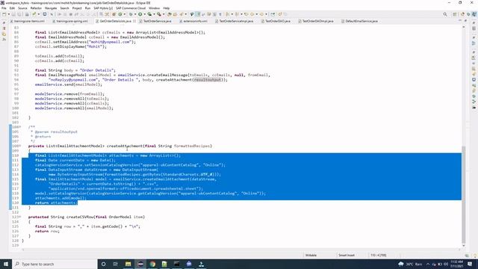This screenshot has width=478, height=269.
Task: Show hidden system tray icons
Action: (x=428, y=264)
